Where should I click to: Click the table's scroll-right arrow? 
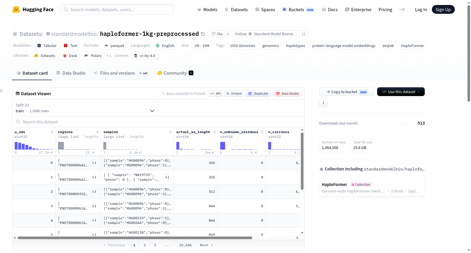(297, 238)
